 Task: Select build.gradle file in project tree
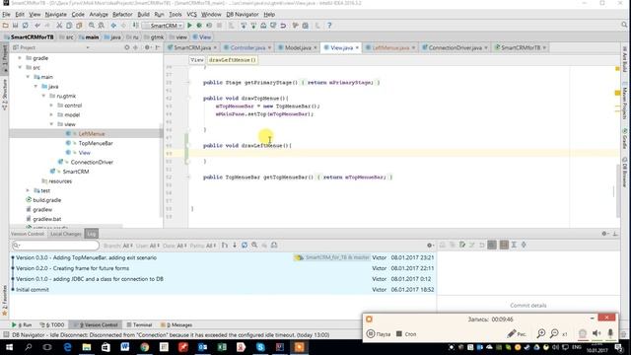46,200
